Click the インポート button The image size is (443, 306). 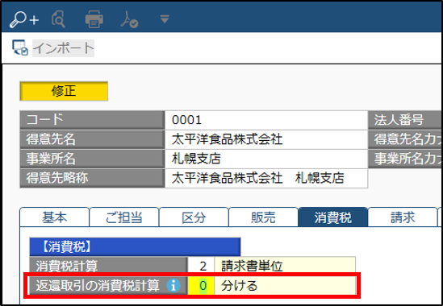click(63, 48)
